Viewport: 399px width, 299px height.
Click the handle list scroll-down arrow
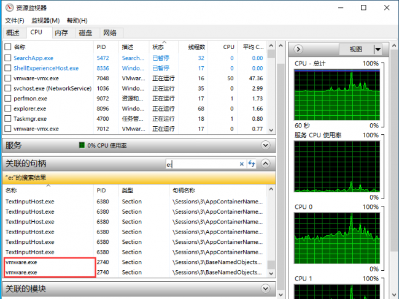[271, 273]
